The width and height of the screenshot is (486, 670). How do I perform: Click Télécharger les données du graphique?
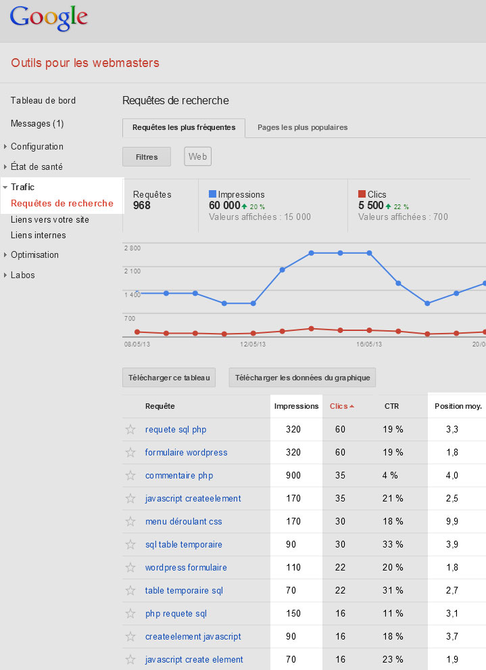pos(303,378)
